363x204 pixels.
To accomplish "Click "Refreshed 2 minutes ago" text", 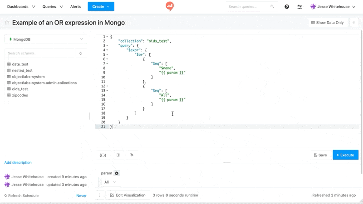I will pyautogui.click(x=334, y=195).
